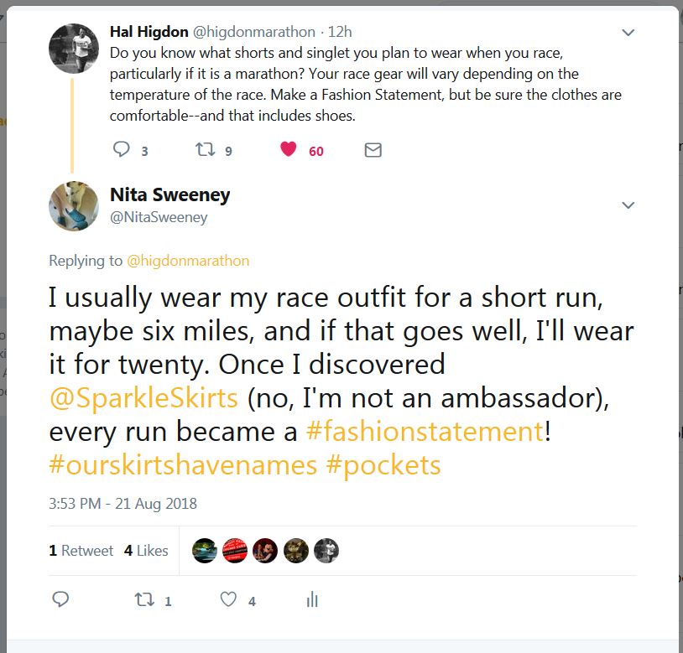
Task: Click the #pockets hashtag
Action: tap(383, 465)
